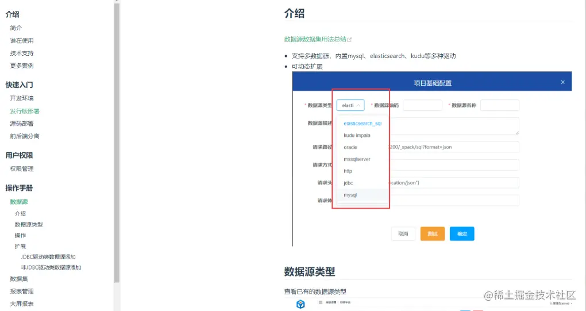Click the 介绍 page heading
Image resolution: width=586 pixels, height=311 pixels.
295,13
